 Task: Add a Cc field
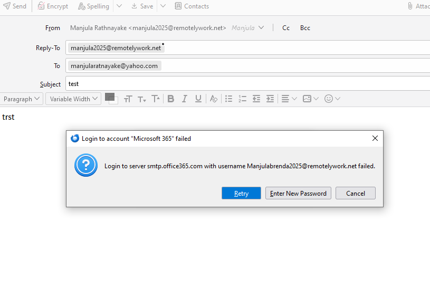click(286, 27)
